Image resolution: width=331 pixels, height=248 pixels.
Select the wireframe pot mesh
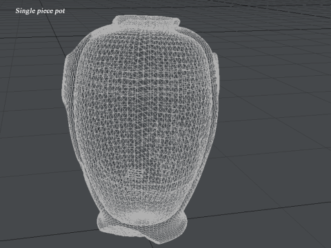(140, 130)
